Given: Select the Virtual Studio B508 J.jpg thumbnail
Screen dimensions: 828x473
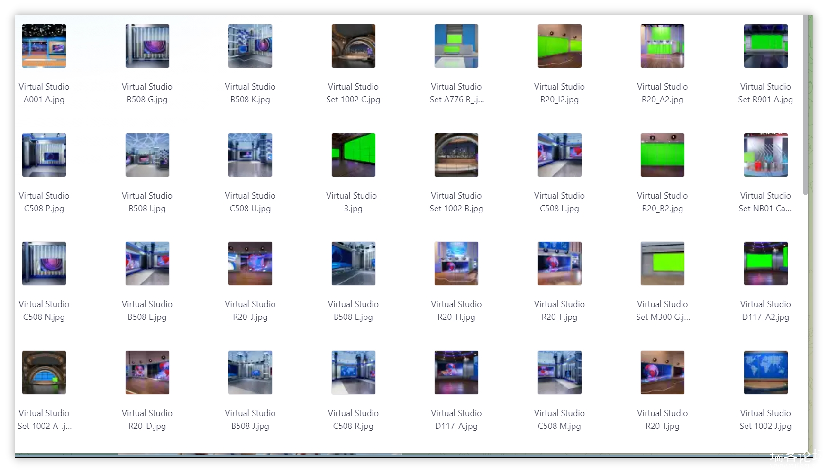Looking at the screenshot, I should coord(250,373).
